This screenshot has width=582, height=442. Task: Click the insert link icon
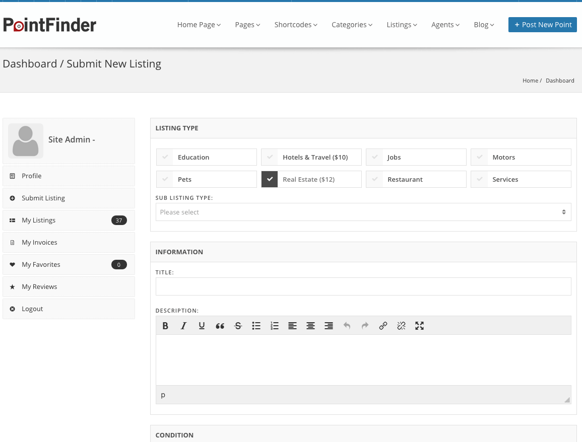(x=383, y=326)
